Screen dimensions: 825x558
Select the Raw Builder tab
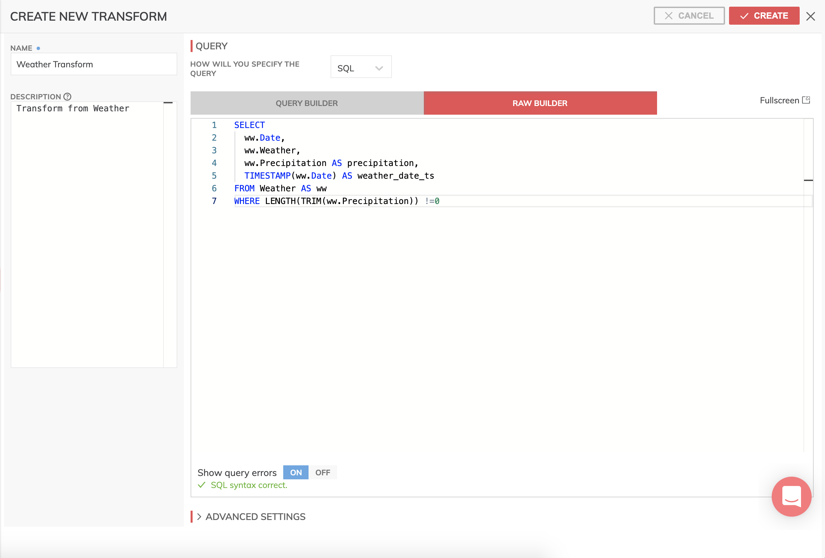539,103
